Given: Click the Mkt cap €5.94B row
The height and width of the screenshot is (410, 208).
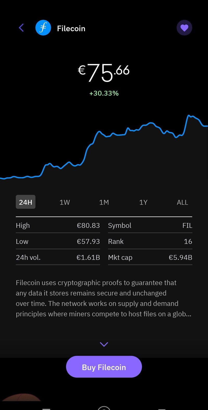Looking at the screenshot, I should coord(150,257).
